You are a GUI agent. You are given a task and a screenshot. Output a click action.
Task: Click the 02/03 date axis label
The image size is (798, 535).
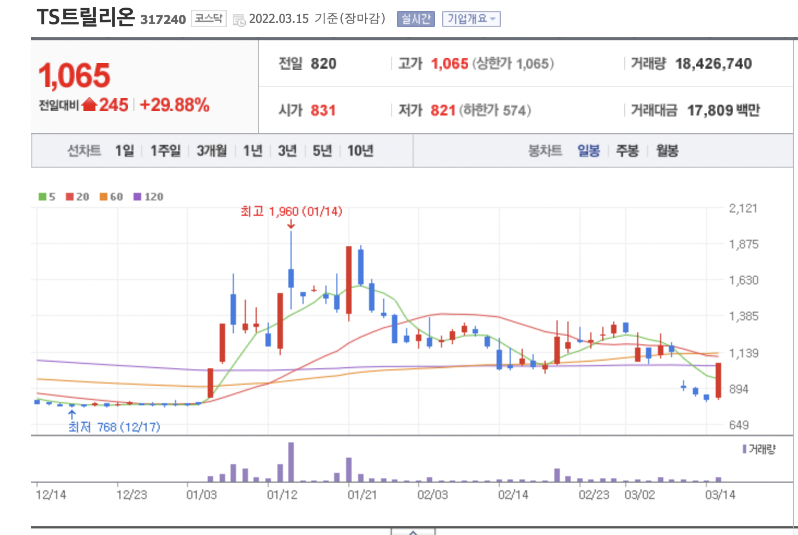point(433,495)
